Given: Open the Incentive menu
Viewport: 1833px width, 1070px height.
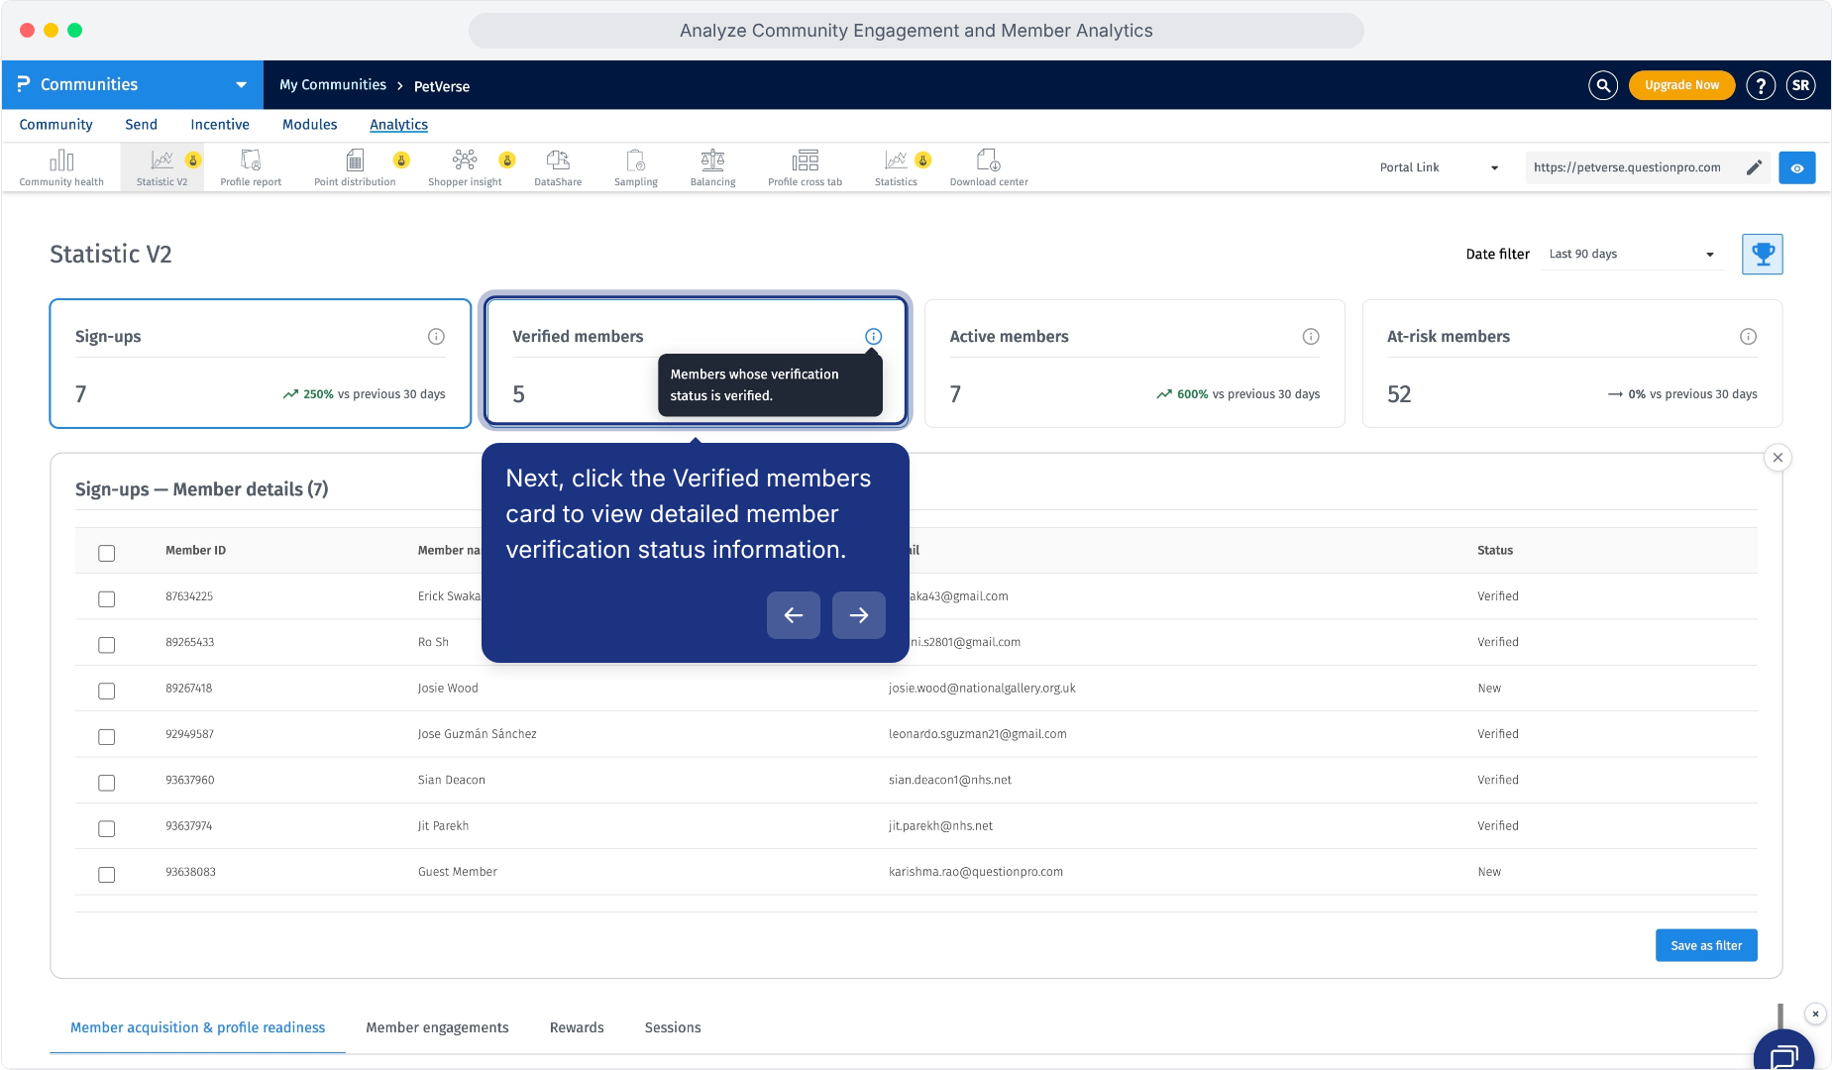Looking at the screenshot, I should click(x=220, y=125).
